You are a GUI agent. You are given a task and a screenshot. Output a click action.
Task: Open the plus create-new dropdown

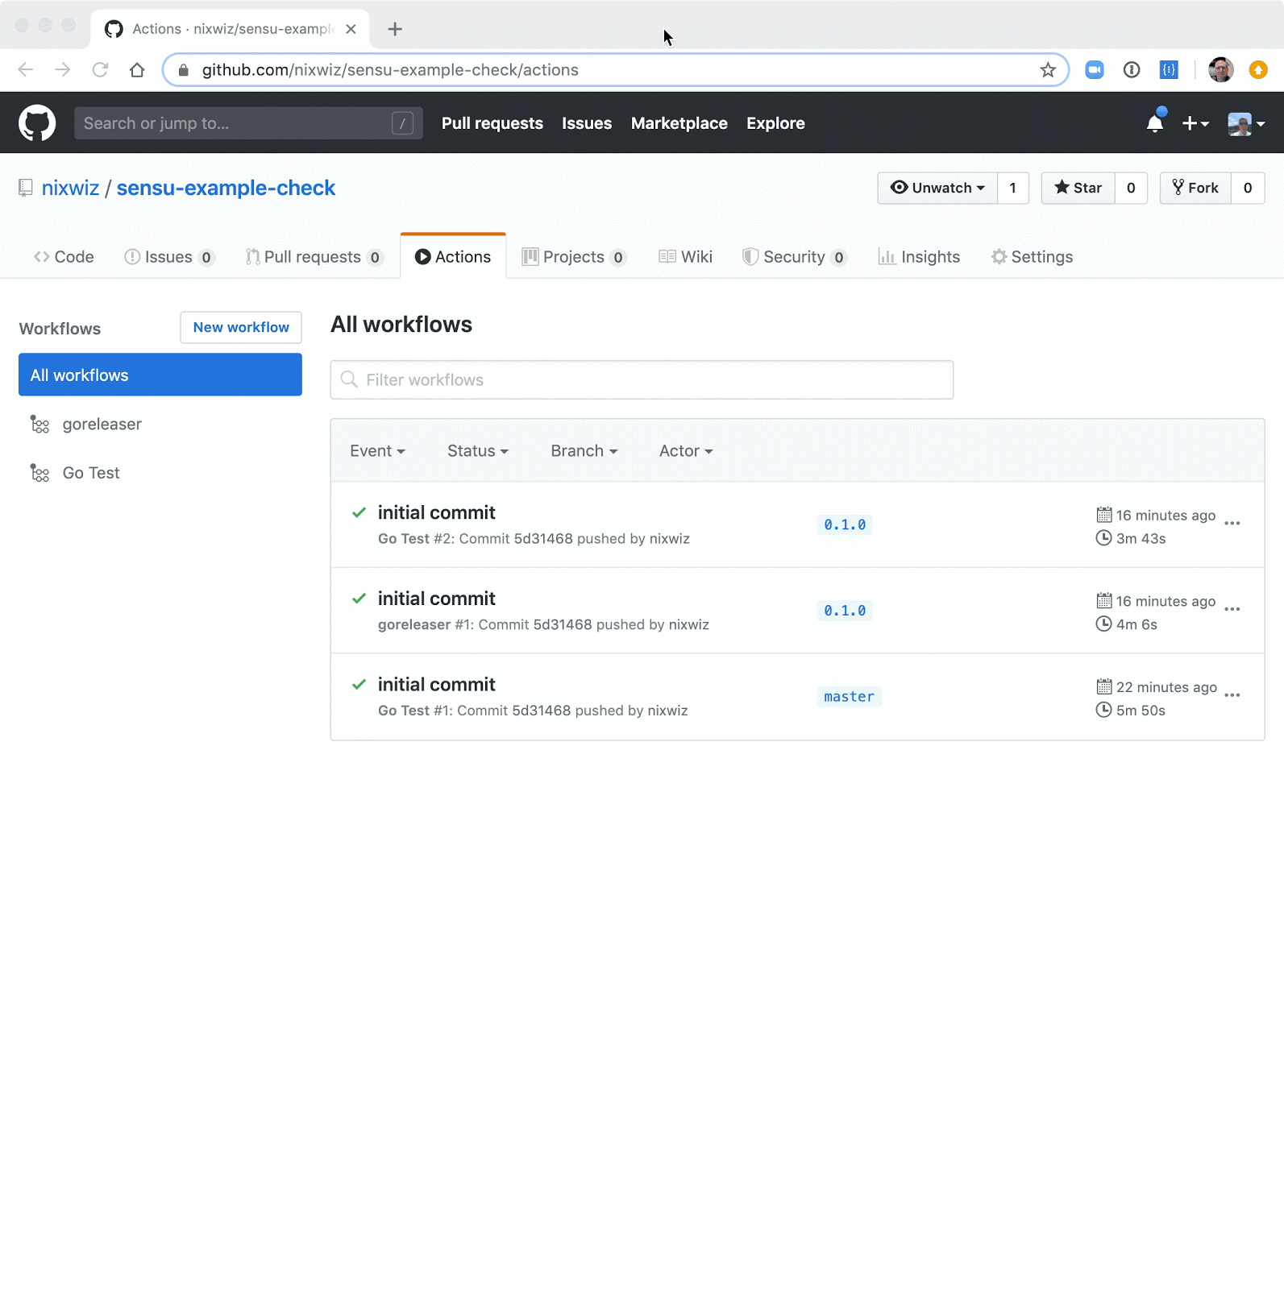(1195, 123)
